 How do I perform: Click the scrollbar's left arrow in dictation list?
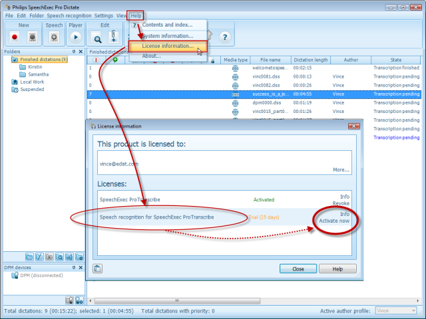coord(91,301)
